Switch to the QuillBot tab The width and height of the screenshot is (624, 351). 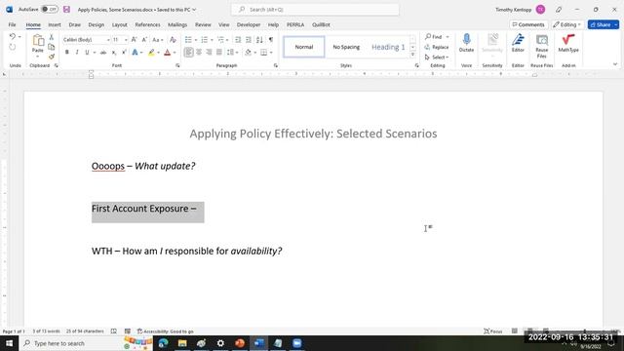321,24
